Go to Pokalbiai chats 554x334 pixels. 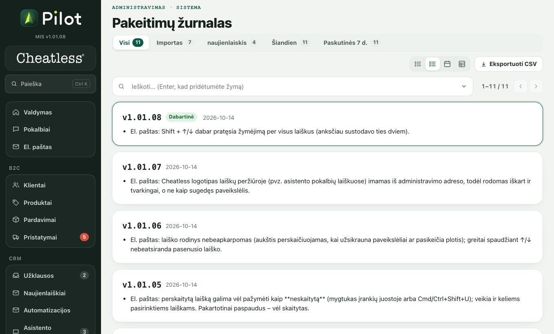point(51,130)
